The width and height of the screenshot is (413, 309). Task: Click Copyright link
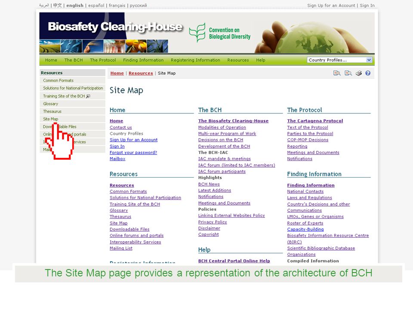point(209,234)
